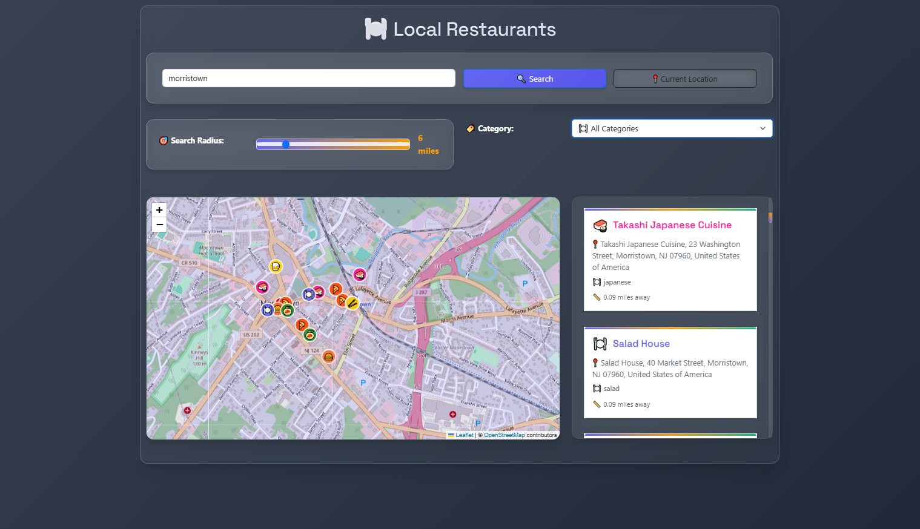The width and height of the screenshot is (920, 529).
Task: Zoom in on the map
Action: coord(159,210)
